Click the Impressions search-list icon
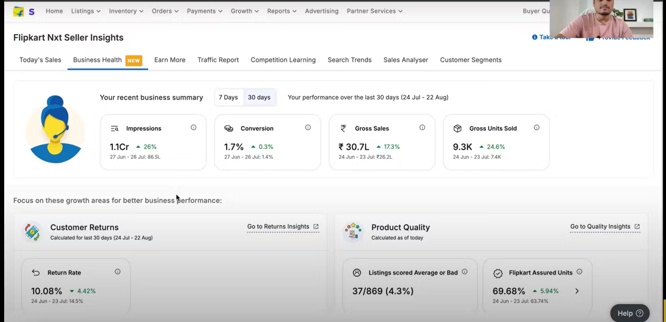666x322 pixels. tap(115, 129)
